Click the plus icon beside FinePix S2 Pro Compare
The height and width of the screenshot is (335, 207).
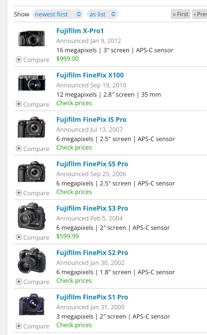pyautogui.click(x=19, y=282)
